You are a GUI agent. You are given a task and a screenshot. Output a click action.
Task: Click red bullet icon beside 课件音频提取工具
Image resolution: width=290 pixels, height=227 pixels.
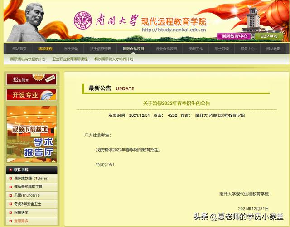coord(10,187)
